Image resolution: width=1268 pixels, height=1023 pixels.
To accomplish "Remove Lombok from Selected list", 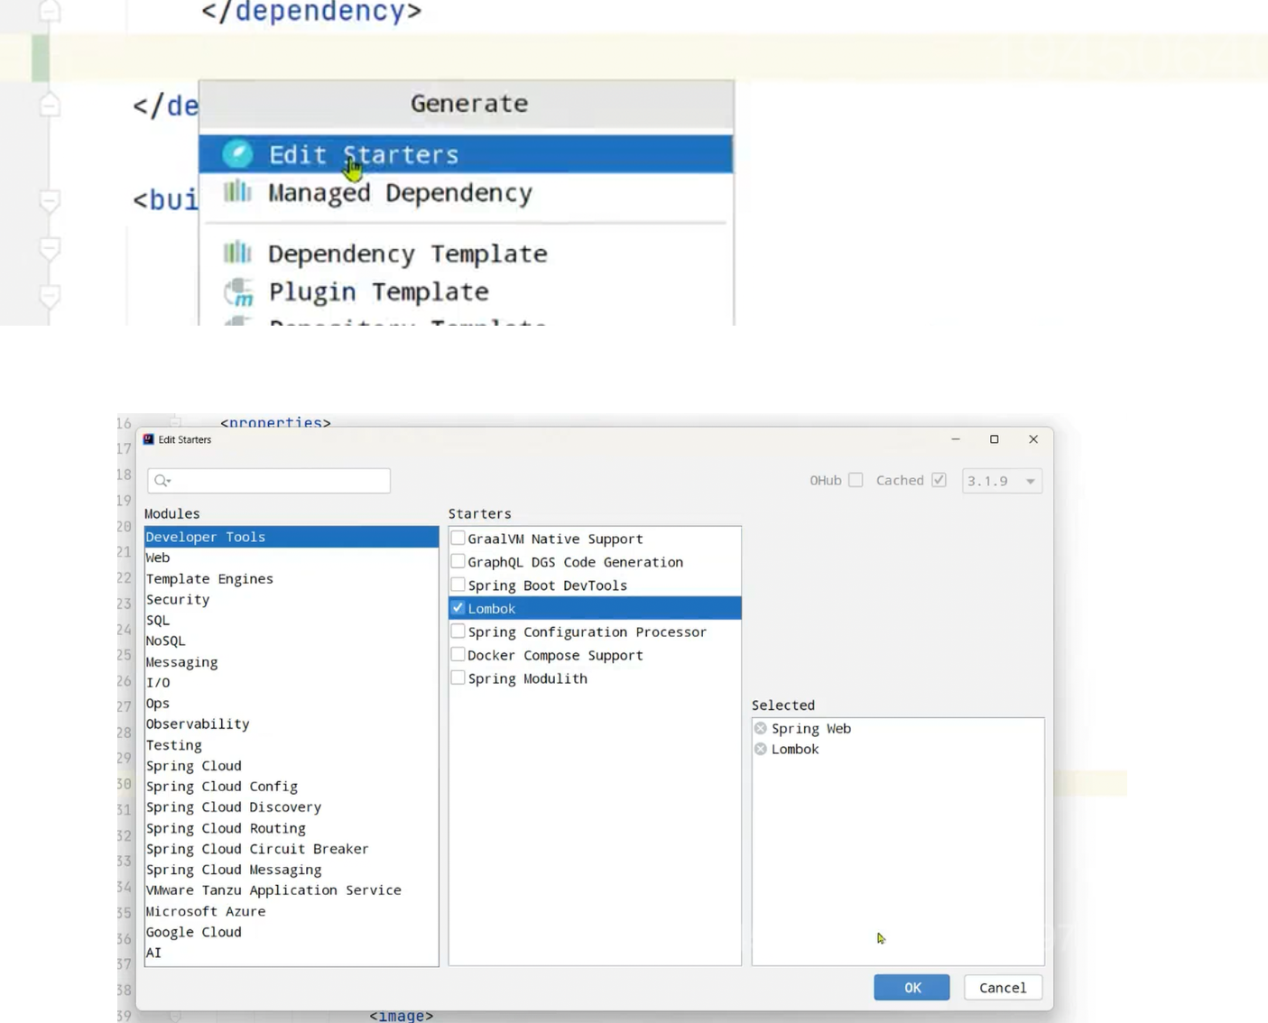I will 761,749.
